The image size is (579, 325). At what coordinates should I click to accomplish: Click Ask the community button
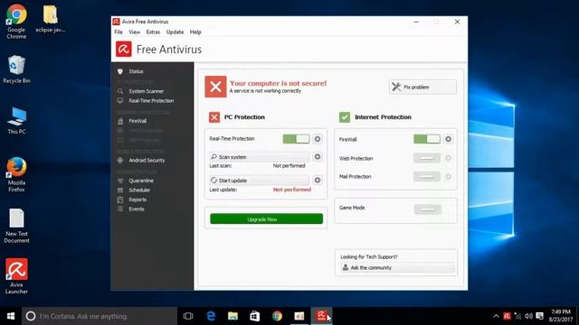pos(397,267)
